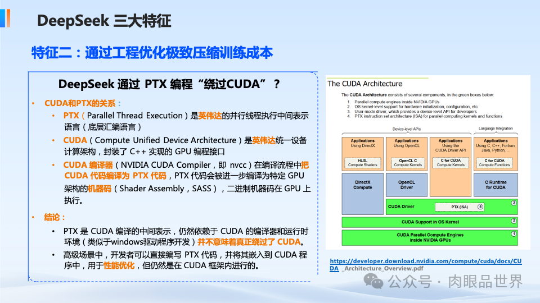540x303 pixels.
Task: Click list item "OS kernel-level support for hardware initialization"
Action: point(416,107)
